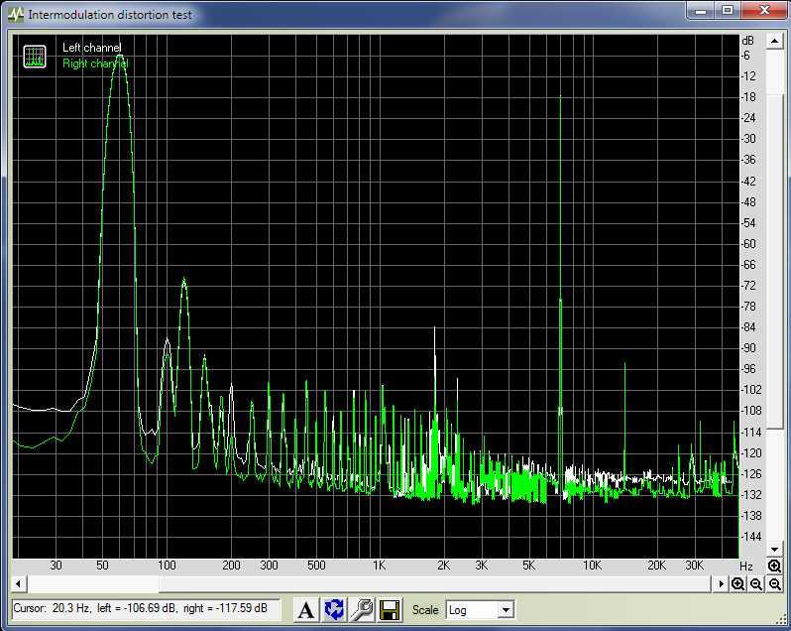Click the horizontal scrollbar right arrow

click(721, 584)
